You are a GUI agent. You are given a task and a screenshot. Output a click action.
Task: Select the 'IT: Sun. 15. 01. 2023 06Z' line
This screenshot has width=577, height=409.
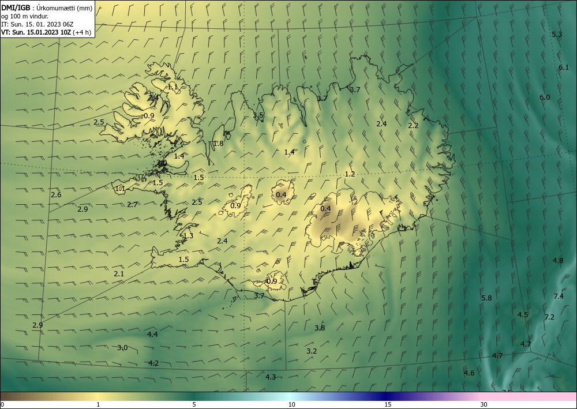point(37,24)
